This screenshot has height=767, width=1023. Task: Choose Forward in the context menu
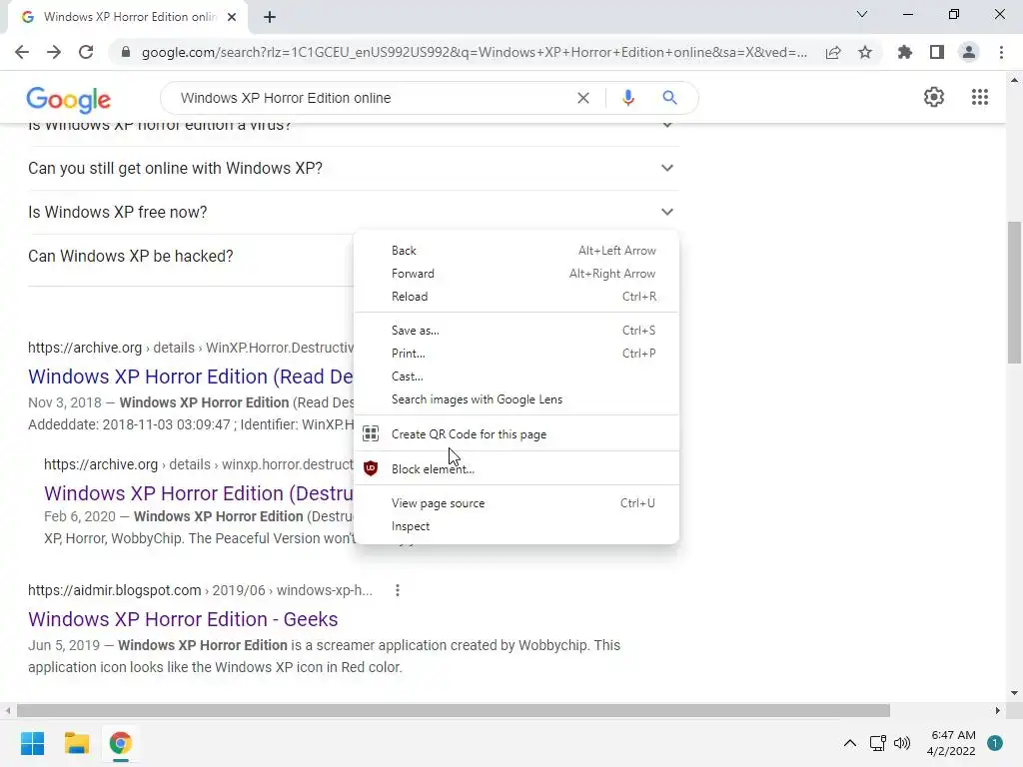(x=516, y=274)
